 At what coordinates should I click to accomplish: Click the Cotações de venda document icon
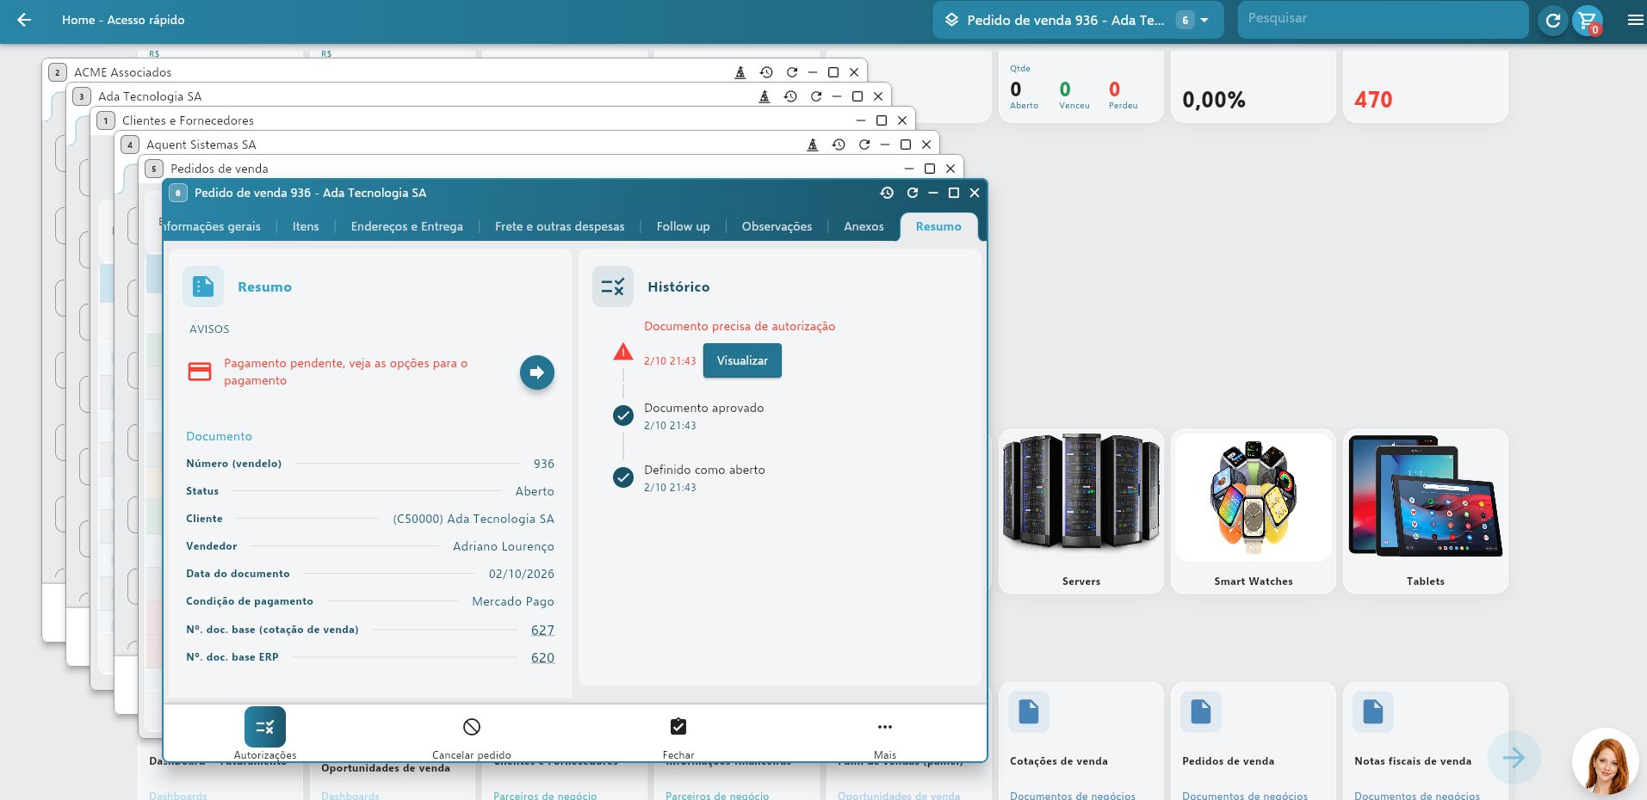tap(1029, 712)
